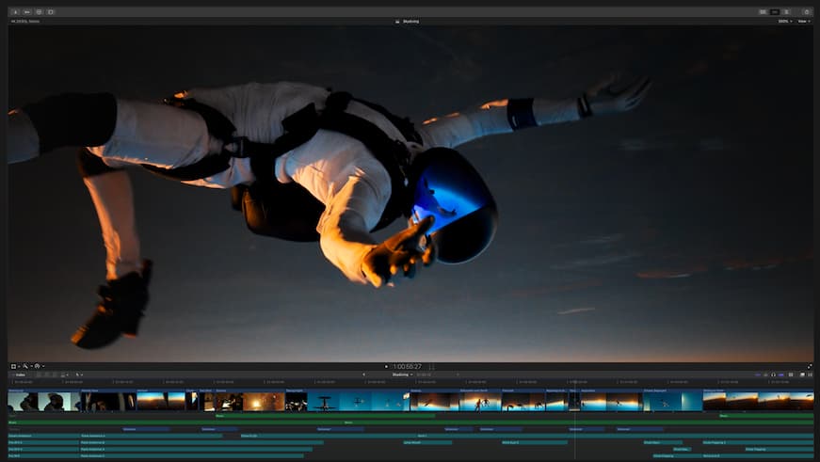Screen dimensions: 820x462
Task: Open the View options dropdown
Action: [x=803, y=21]
